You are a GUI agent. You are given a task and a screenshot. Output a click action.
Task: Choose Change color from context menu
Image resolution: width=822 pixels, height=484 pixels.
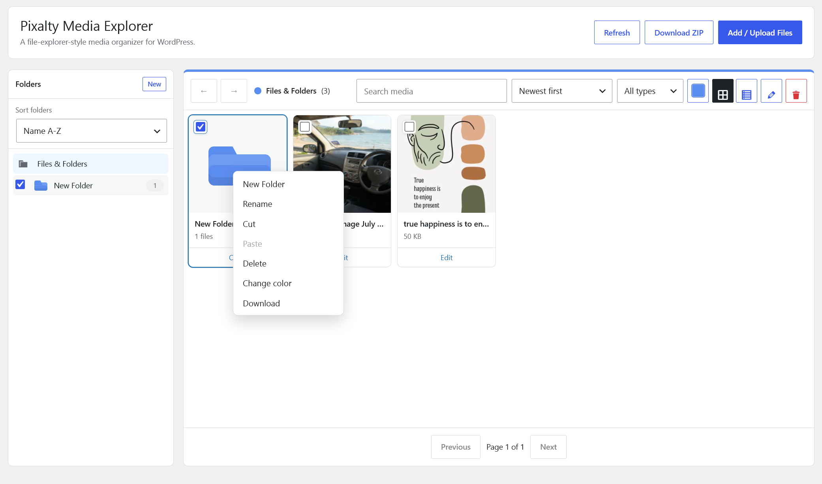tap(288, 283)
